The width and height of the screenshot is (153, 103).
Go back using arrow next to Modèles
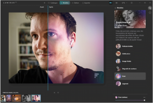(x=115, y=8)
